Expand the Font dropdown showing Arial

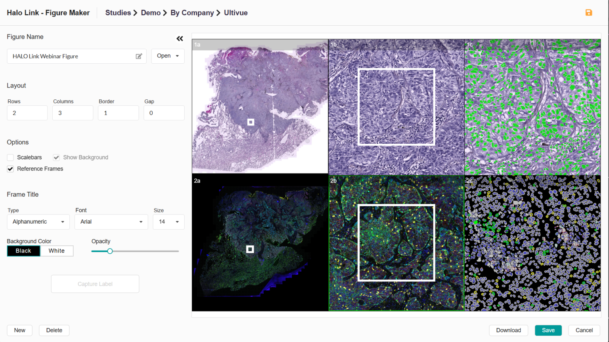pyautogui.click(x=111, y=222)
